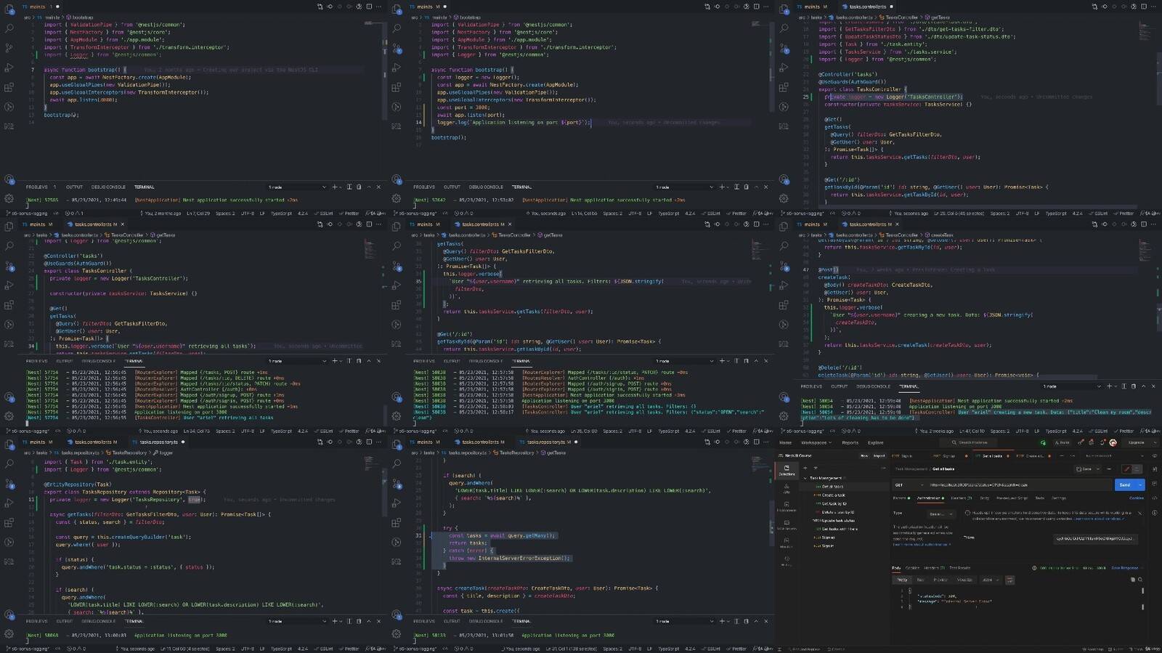The width and height of the screenshot is (1162, 653).
Task: Open Run and Debug in top-middle VS Code window
Action: [397, 68]
